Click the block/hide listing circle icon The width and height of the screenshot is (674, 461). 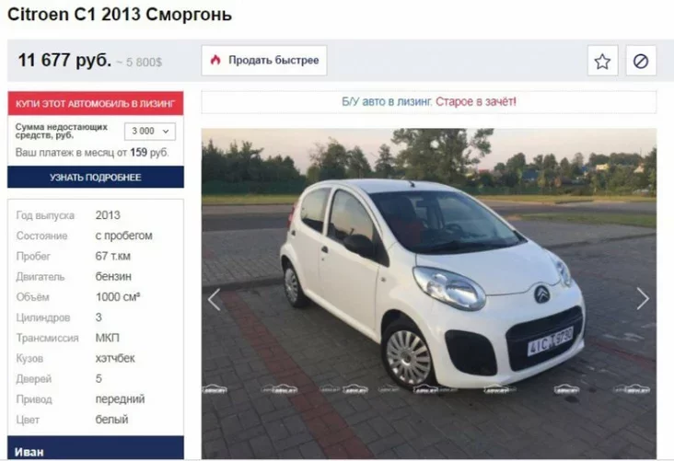tap(641, 61)
